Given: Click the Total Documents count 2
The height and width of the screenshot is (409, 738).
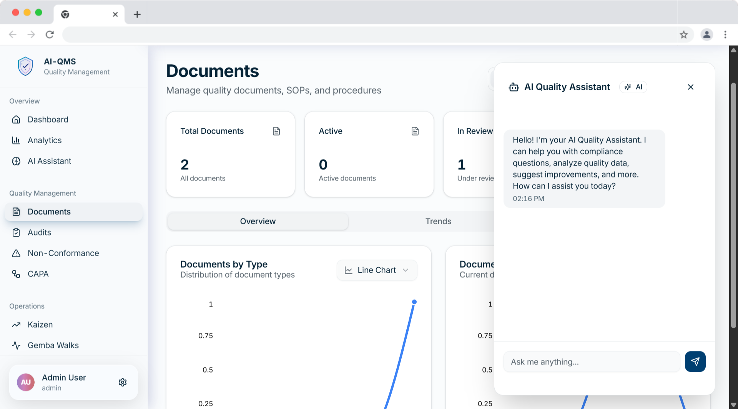Looking at the screenshot, I should (184, 165).
